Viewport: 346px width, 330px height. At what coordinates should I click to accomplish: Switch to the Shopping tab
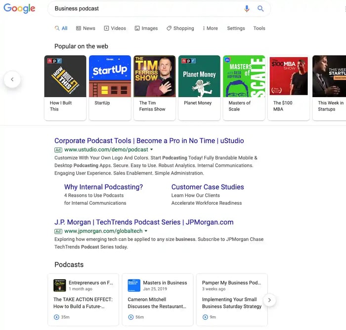pos(180,28)
